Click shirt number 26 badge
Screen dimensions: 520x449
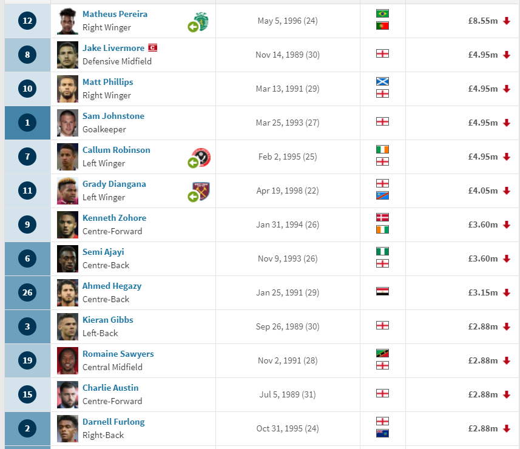click(27, 293)
